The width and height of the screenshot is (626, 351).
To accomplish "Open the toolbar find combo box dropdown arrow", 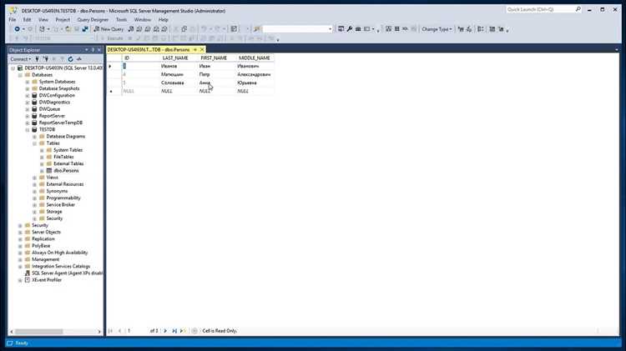I will click(x=330, y=29).
